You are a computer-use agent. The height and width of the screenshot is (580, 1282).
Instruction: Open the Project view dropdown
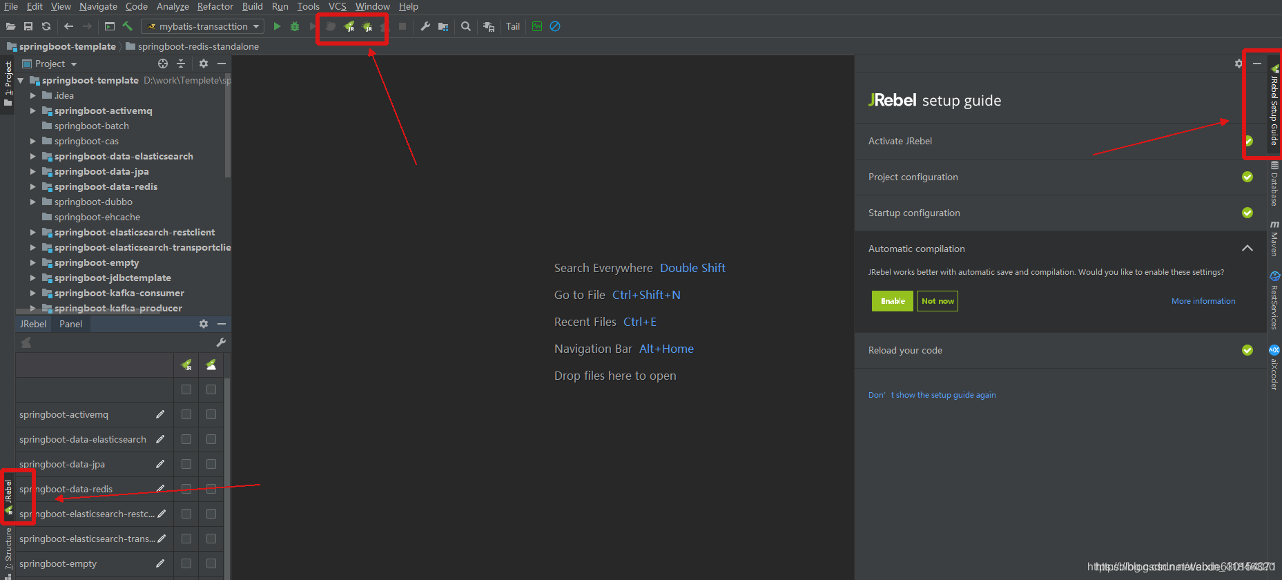coord(50,64)
